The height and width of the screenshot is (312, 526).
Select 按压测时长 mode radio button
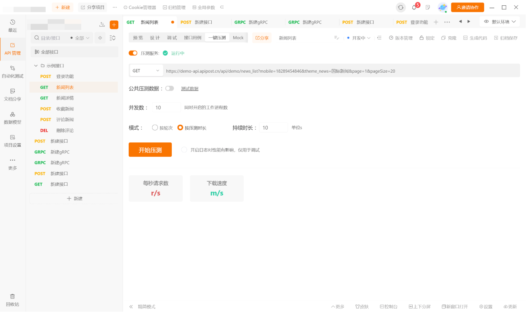(x=180, y=128)
